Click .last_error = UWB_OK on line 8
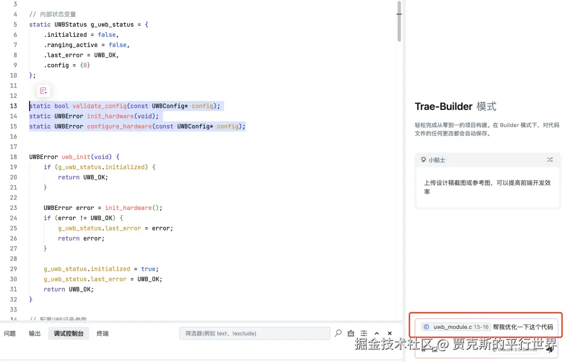 pyautogui.click(x=81, y=55)
